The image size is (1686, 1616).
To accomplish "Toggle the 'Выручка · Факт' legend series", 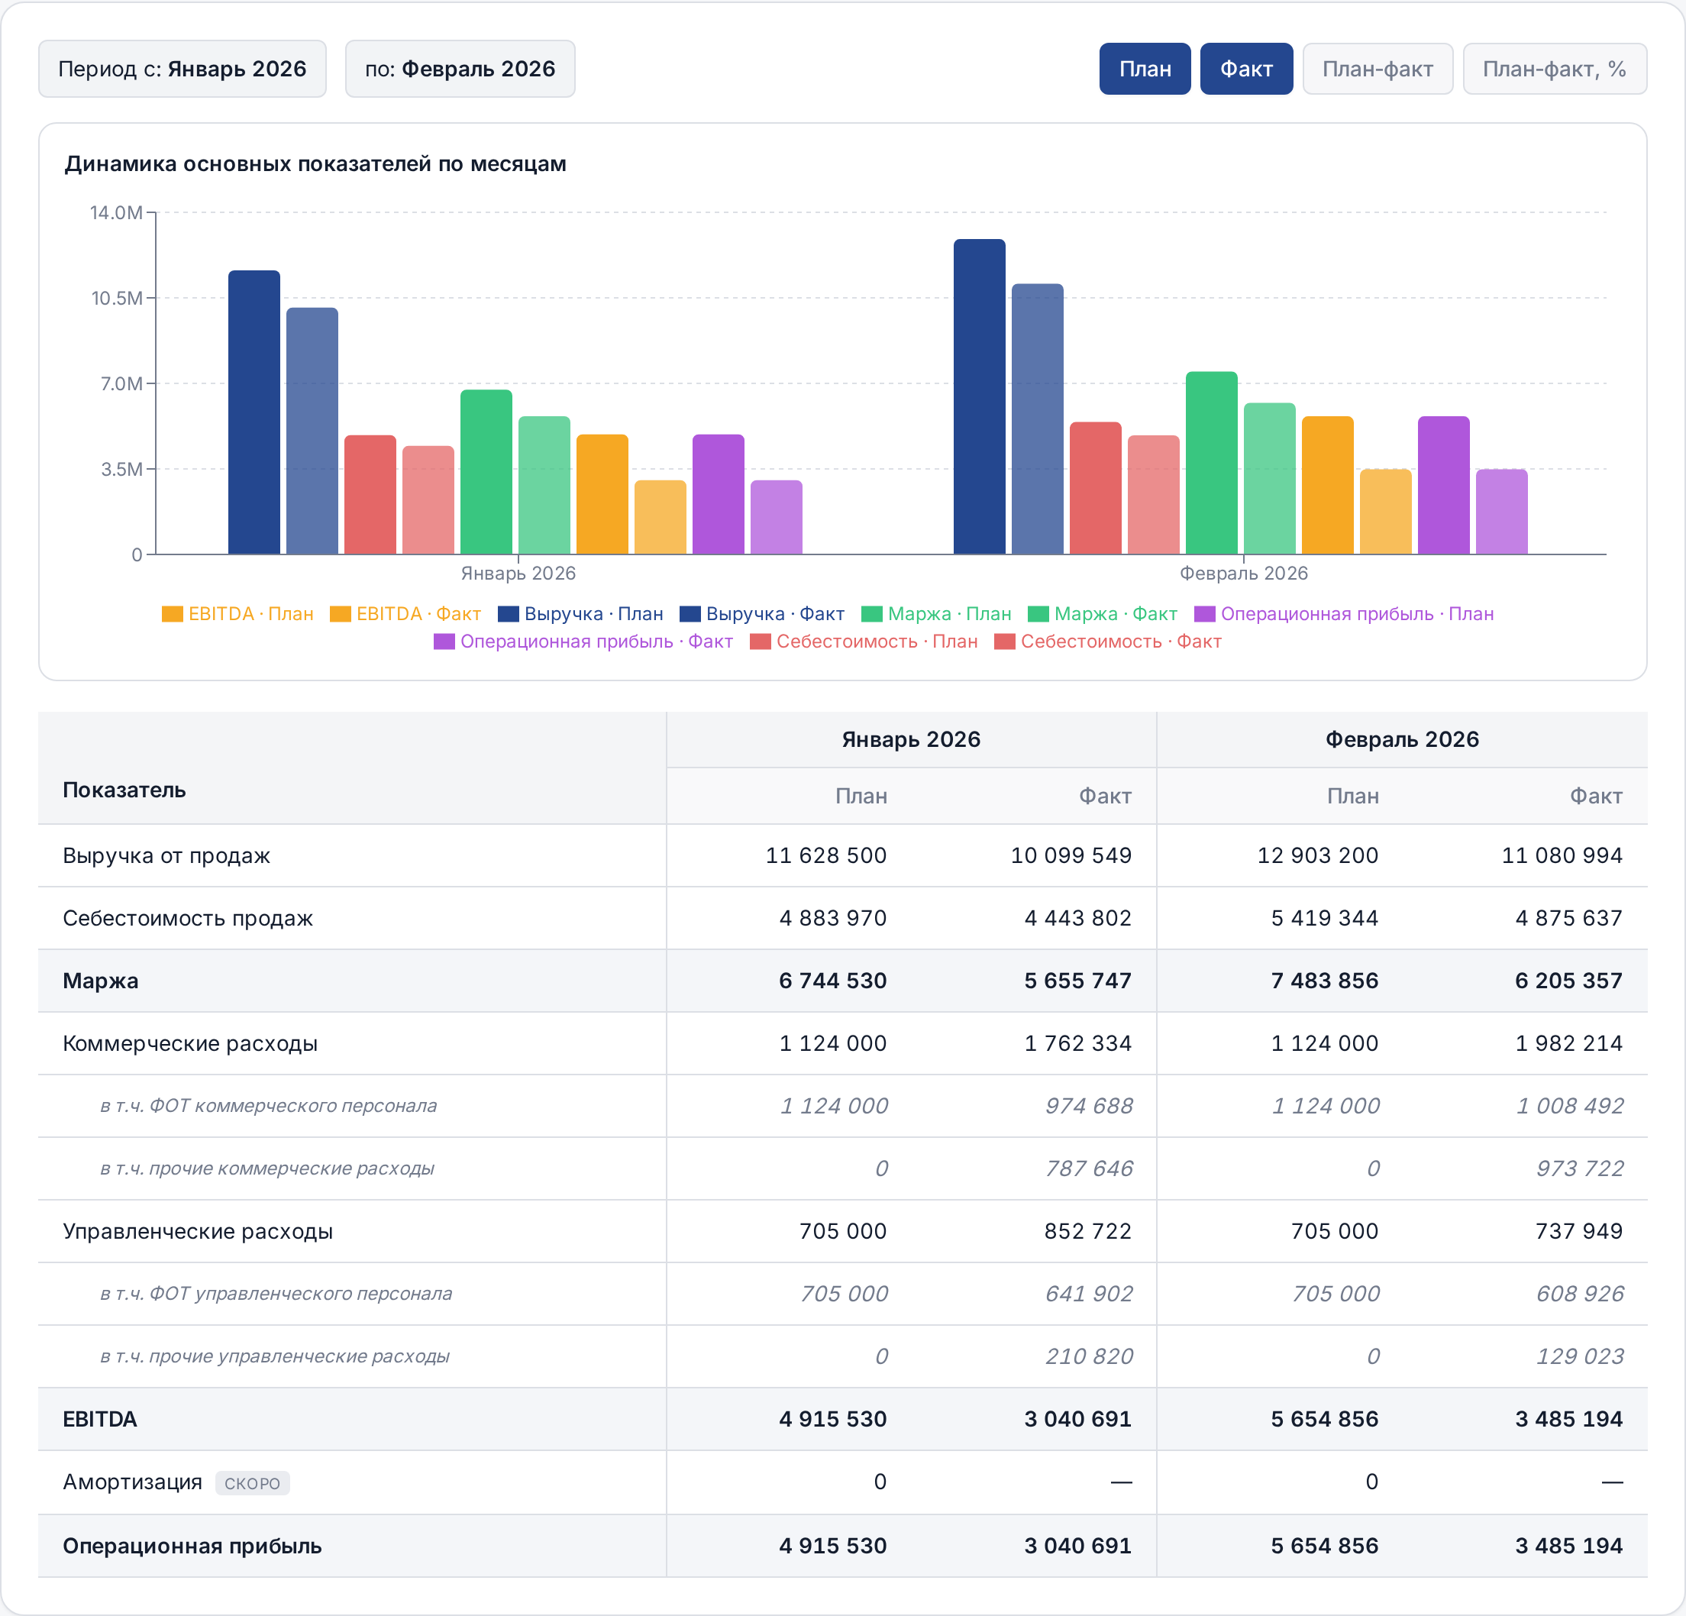I will tap(762, 613).
